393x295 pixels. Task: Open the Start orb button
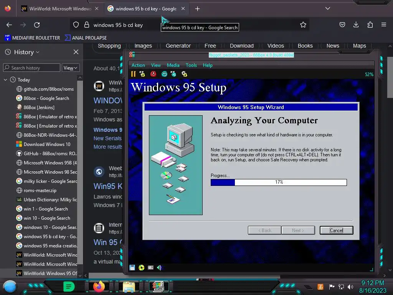pyautogui.click(x=10, y=287)
